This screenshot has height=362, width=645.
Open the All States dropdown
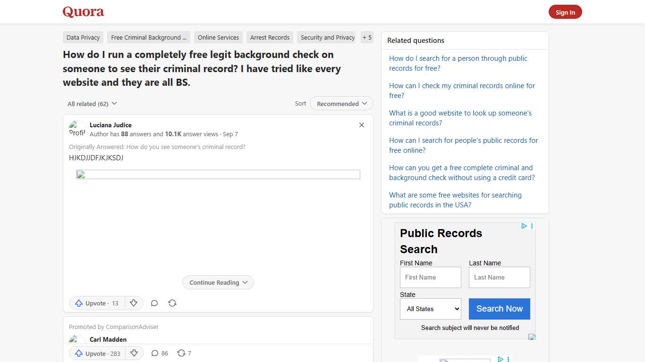[x=430, y=309]
